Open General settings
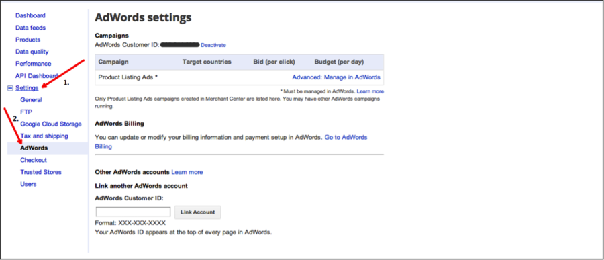This screenshot has width=604, height=260. coord(31,100)
